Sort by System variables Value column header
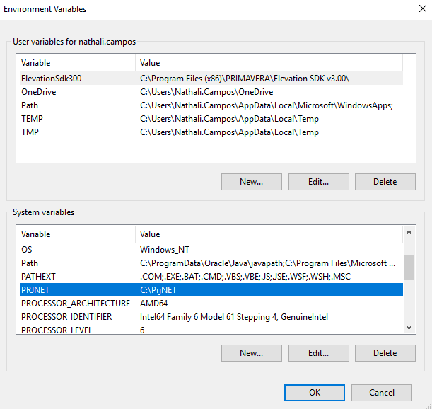The height and width of the screenshot is (409, 432). (x=269, y=234)
